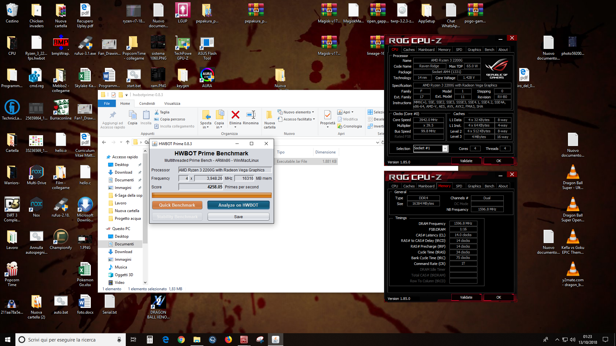Click the navigation pane scrollbar

(x=145, y=199)
